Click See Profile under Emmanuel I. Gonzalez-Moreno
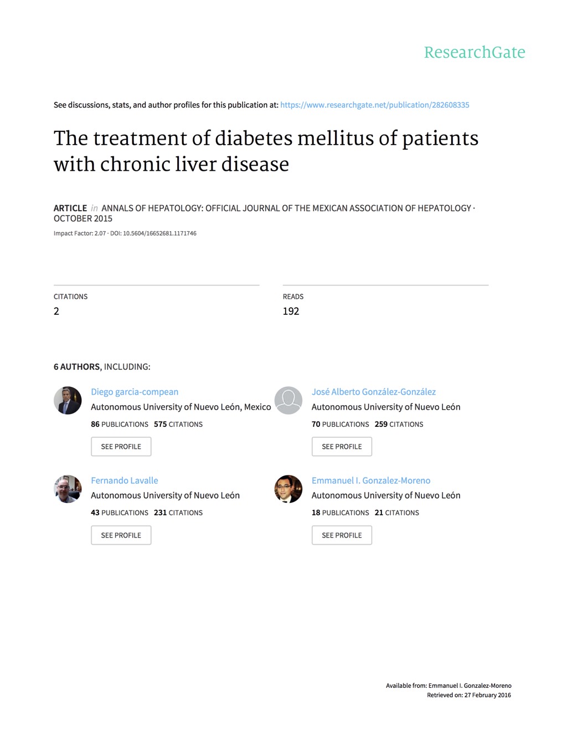The width and height of the screenshot is (567, 735). point(342,535)
